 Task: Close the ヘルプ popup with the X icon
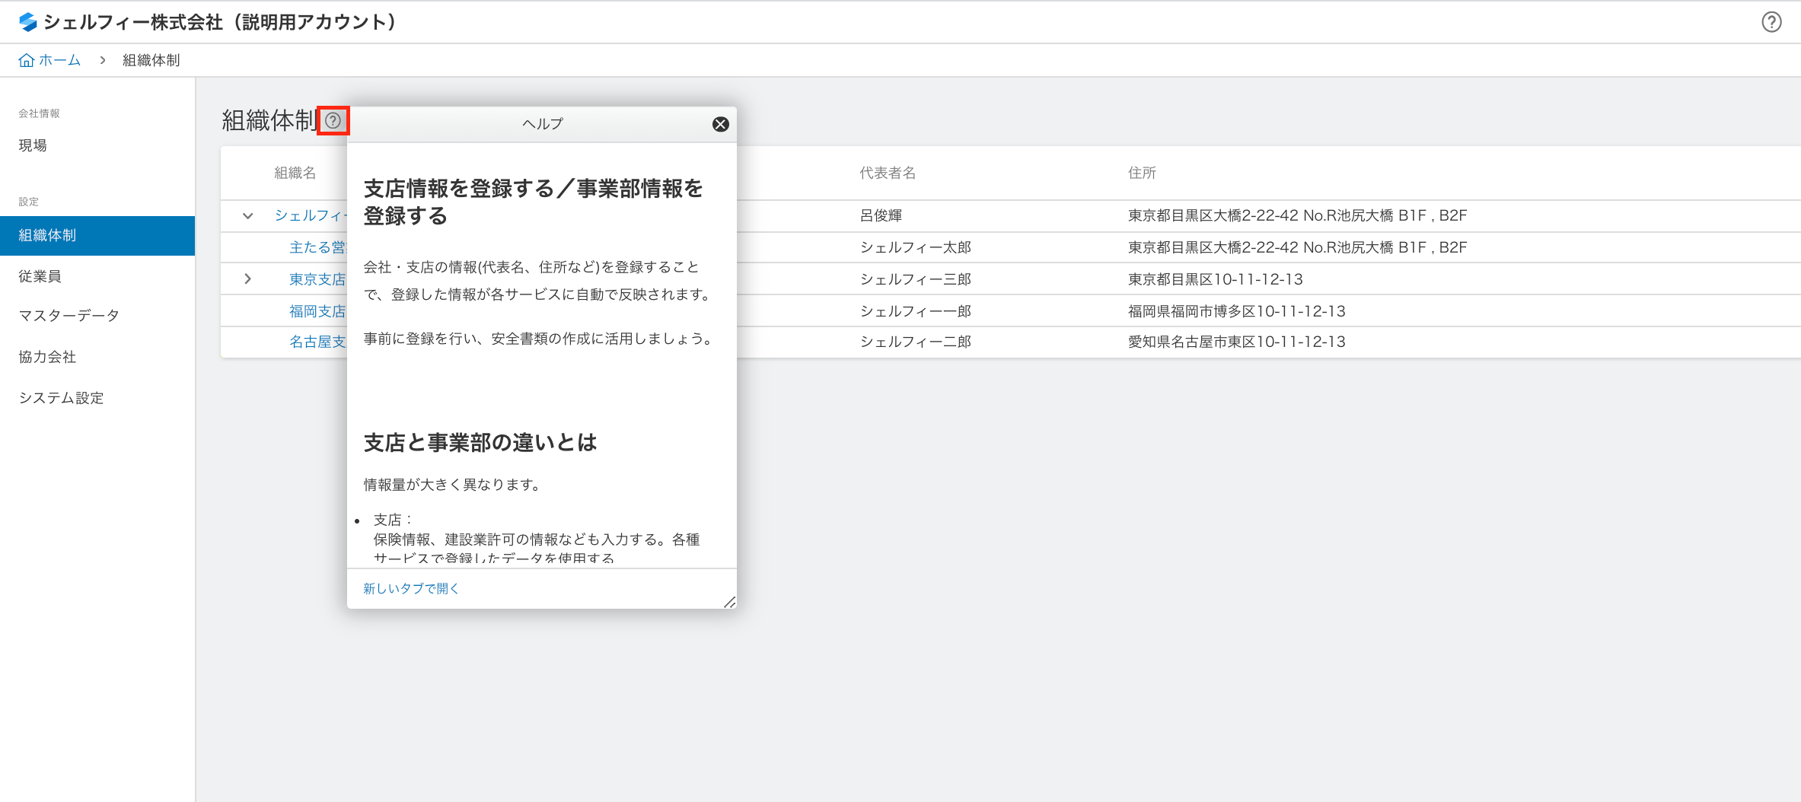720,124
